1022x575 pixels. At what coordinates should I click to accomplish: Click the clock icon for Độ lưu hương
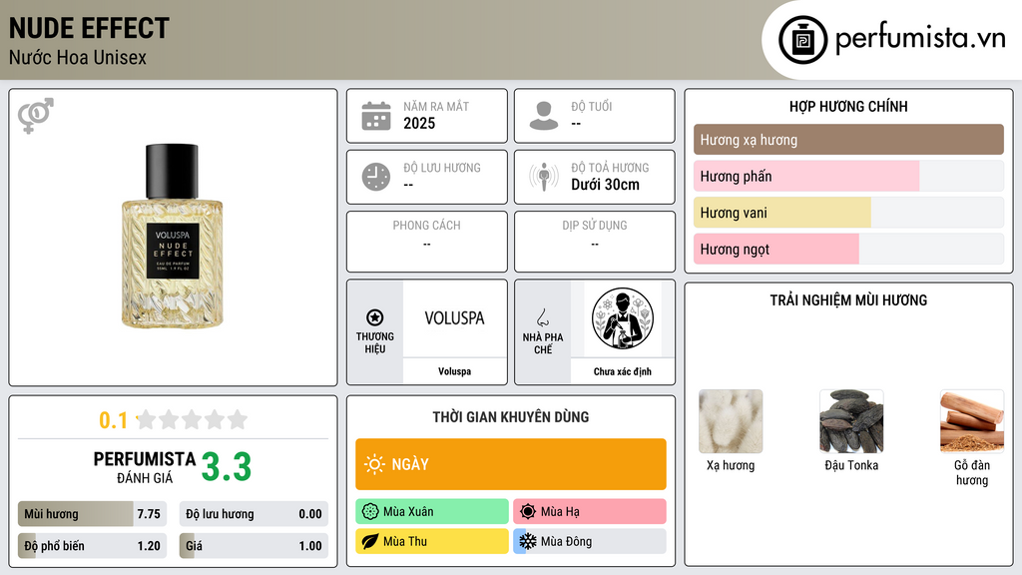click(x=376, y=177)
